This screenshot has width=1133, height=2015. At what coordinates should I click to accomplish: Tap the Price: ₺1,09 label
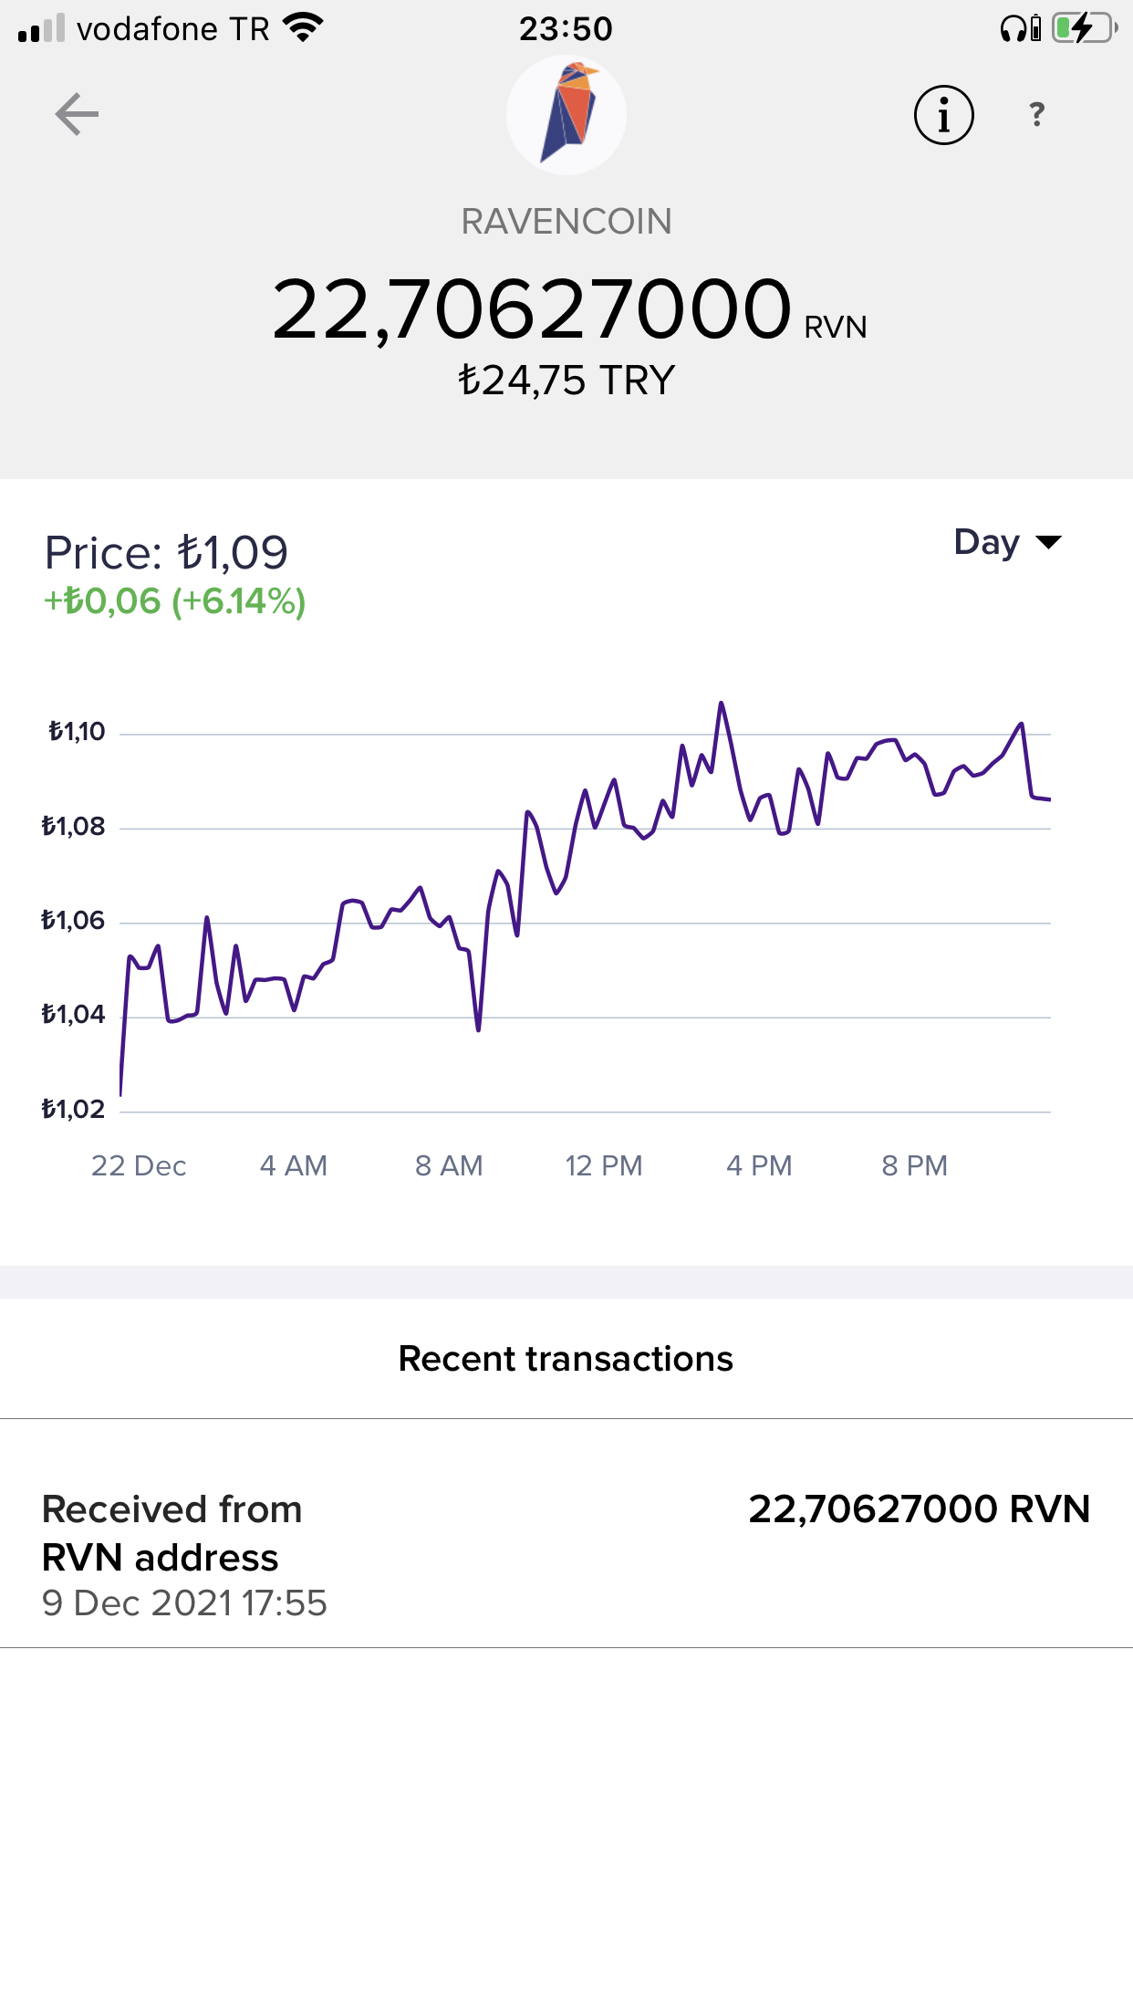[166, 552]
